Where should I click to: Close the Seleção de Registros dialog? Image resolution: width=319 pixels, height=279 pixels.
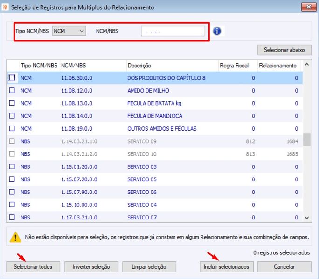(x=309, y=7)
